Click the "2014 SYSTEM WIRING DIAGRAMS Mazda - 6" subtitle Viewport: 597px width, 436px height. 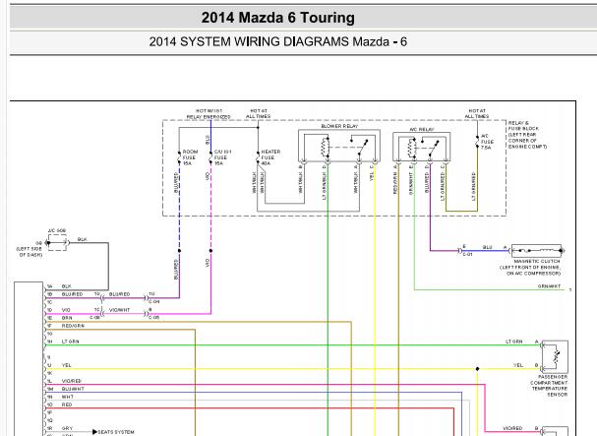coord(278,41)
